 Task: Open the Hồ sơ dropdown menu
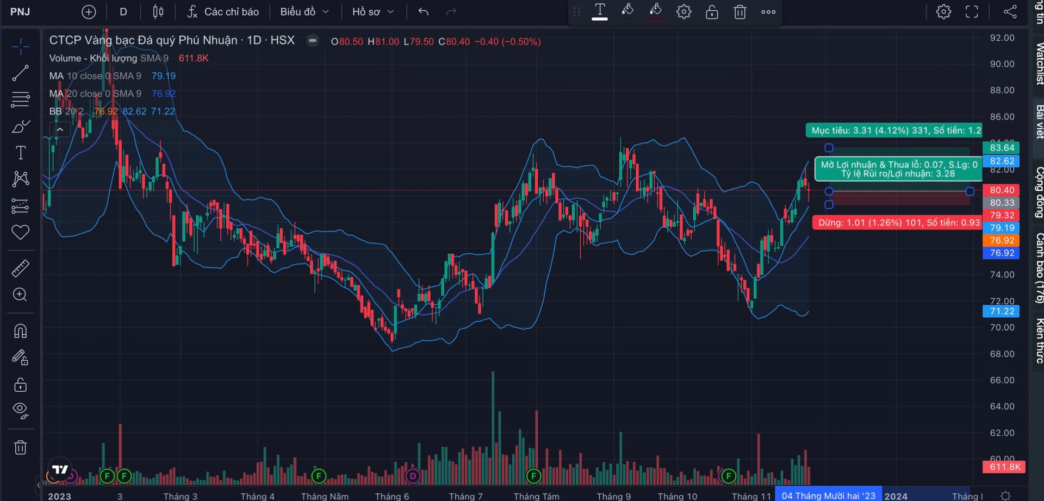(372, 12)
